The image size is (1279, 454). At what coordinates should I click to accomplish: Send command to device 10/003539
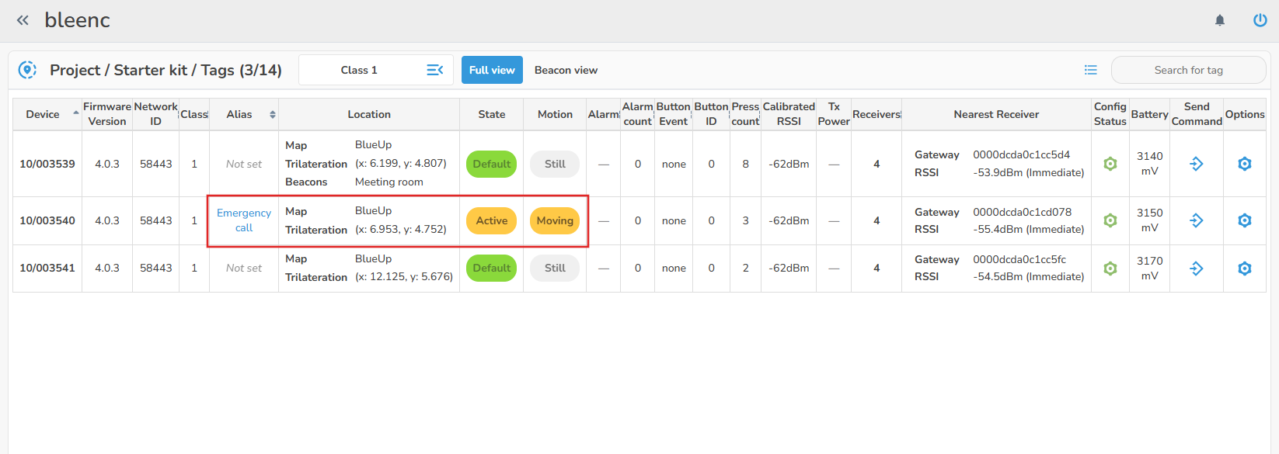pyautogui.click(x=1196, y=164)
